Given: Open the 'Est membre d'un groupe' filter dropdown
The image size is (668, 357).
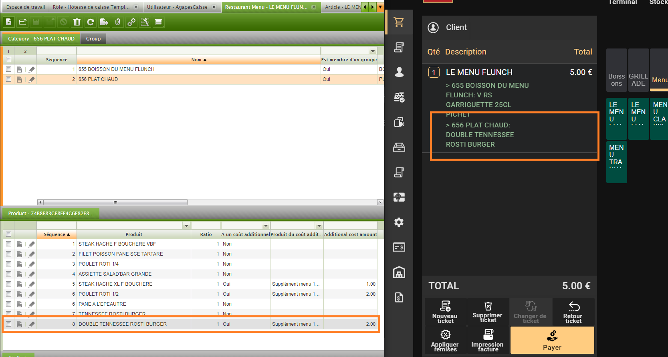Looking at the screenshot, I should [373, 51].
